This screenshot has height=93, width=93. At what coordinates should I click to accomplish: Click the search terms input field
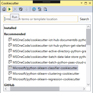[40, 19]
